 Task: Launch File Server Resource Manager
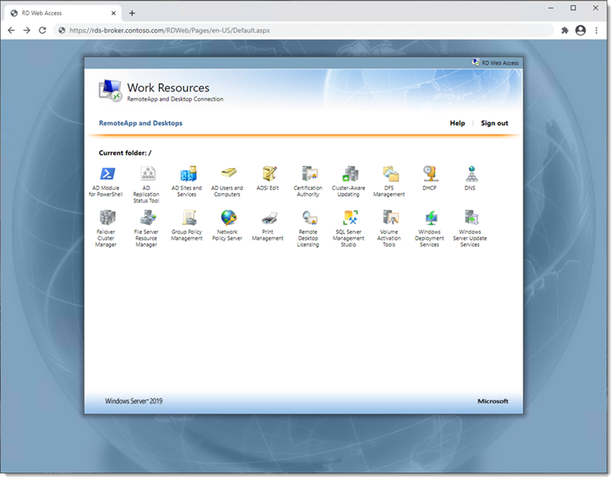coord(147,228)
